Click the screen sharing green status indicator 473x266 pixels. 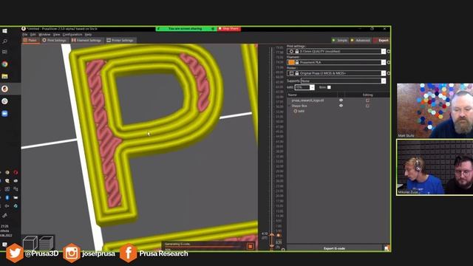[x=186, y=29]
